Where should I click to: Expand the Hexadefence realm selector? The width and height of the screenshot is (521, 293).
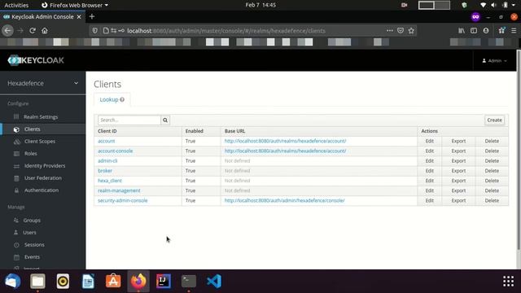coord(43,83)
